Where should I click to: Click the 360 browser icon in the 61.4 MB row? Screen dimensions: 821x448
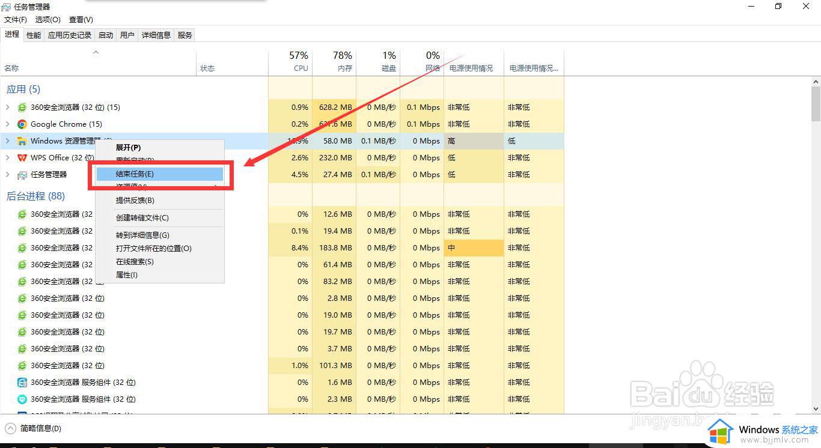pyautogui.click(x=22, y=265)
